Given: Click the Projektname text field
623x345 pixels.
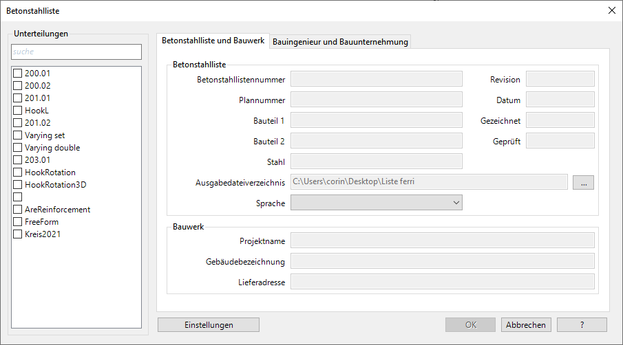Looking at the screenshot, I should coord(443,240).
